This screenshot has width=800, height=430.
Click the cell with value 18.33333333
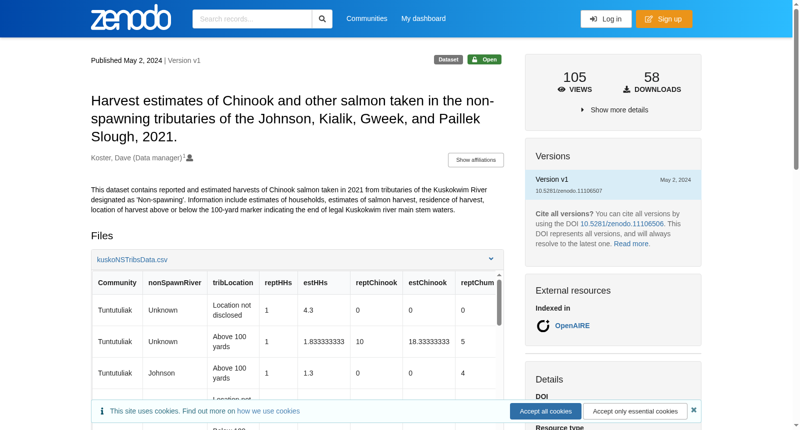coord(429,342)
